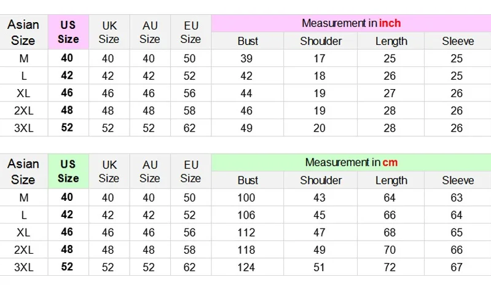Click length value 64 in cm table

(390, 198)
